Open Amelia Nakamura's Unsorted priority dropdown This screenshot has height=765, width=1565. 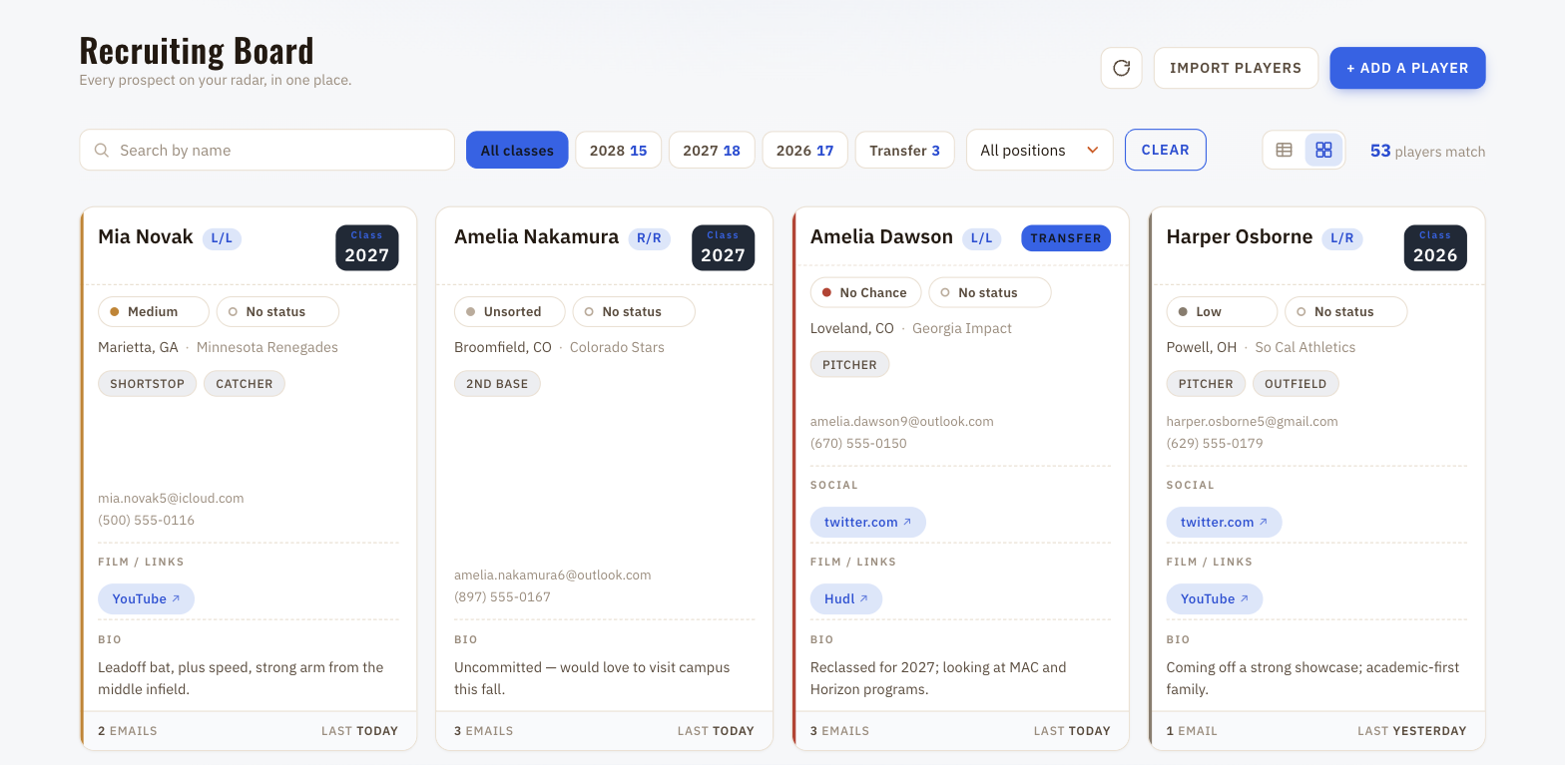[510, 311]
